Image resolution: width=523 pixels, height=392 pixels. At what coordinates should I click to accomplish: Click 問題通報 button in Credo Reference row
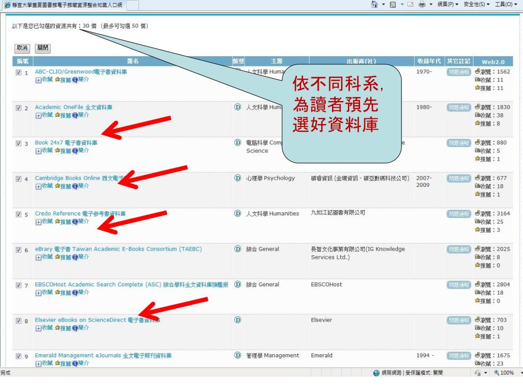tap(459, 214)
